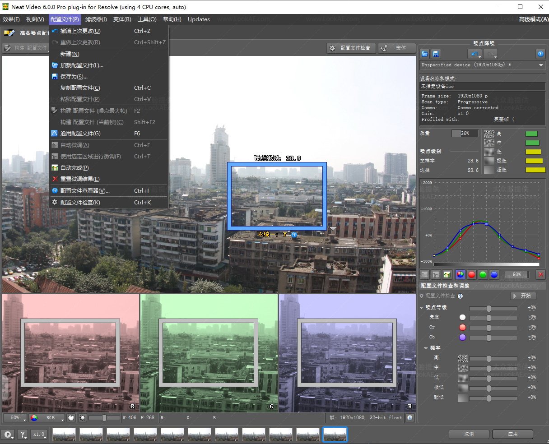Open the 滤波器(I) menu

[x=96, y=19]
